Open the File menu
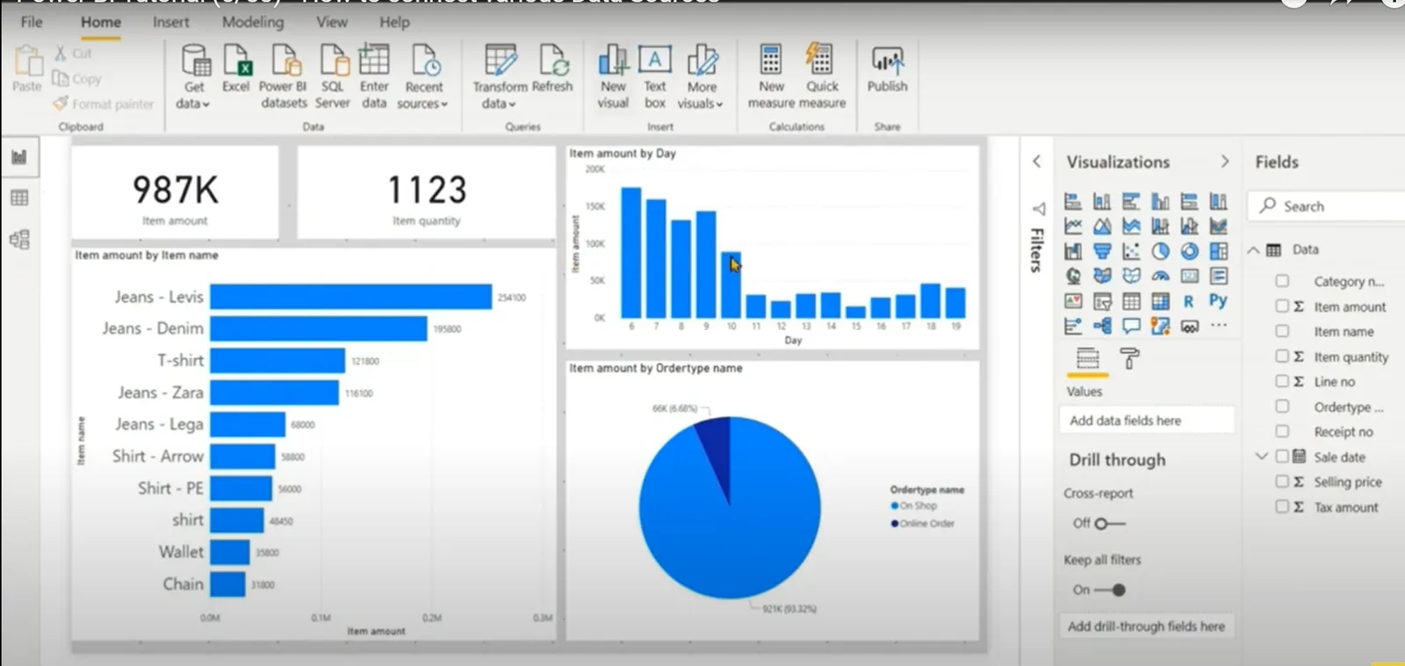The image size is (1405, 666). tap(32, 22)
